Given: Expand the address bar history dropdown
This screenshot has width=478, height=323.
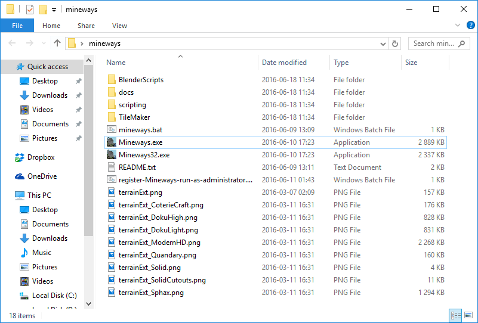Looking at the screenshot, I should (x=383, y=44).
